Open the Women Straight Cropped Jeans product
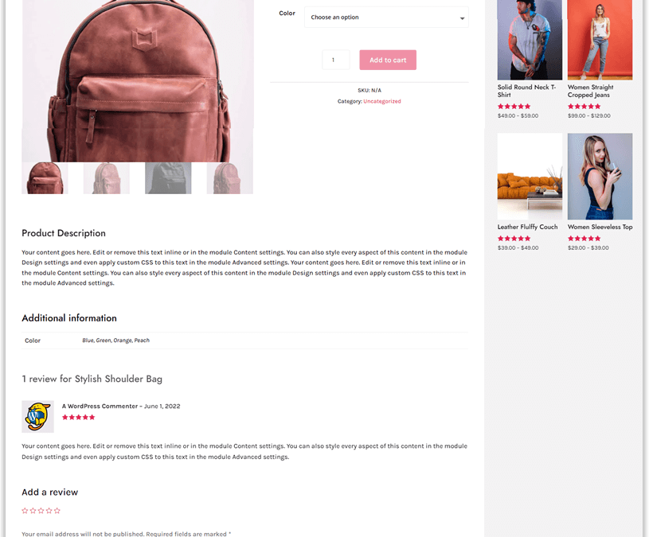This screenshot has width=649, height=537. (x=591, y=91)
